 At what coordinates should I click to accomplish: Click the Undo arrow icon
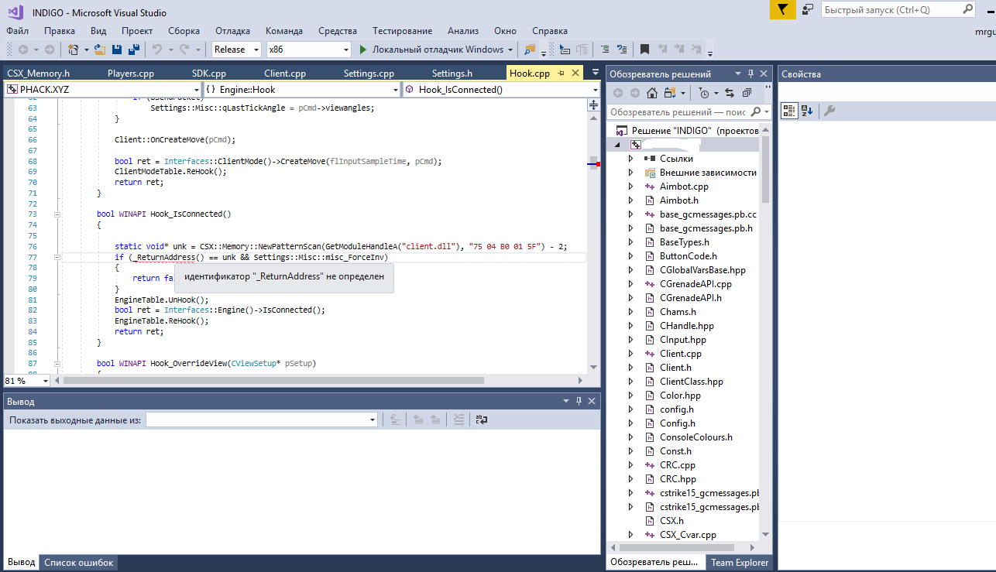click(157, 50)
